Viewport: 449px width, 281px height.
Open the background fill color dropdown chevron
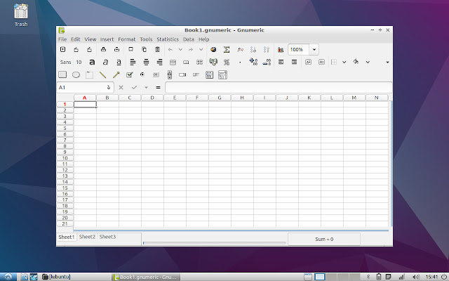pos(368,62)
